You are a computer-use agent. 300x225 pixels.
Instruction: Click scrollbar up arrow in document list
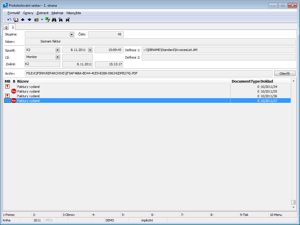click(x=294, y=81)
